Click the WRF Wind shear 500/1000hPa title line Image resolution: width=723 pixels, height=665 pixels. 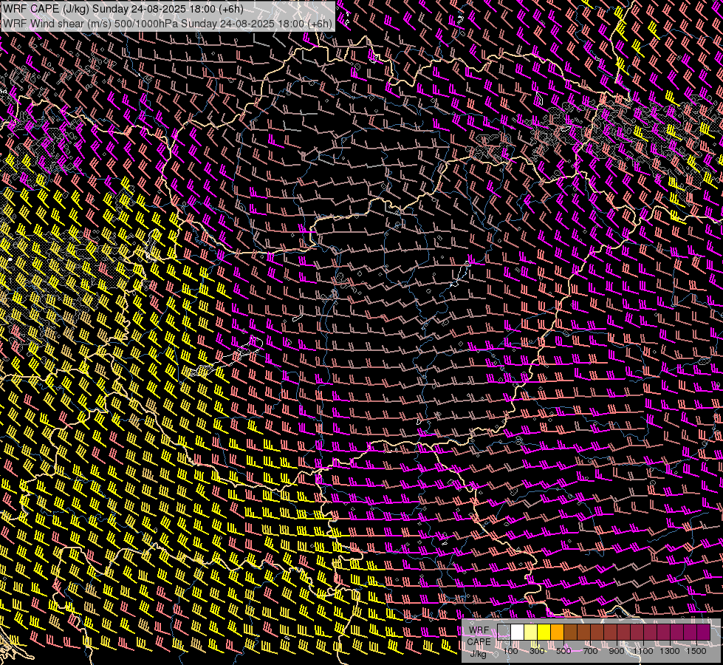point(168,24)
